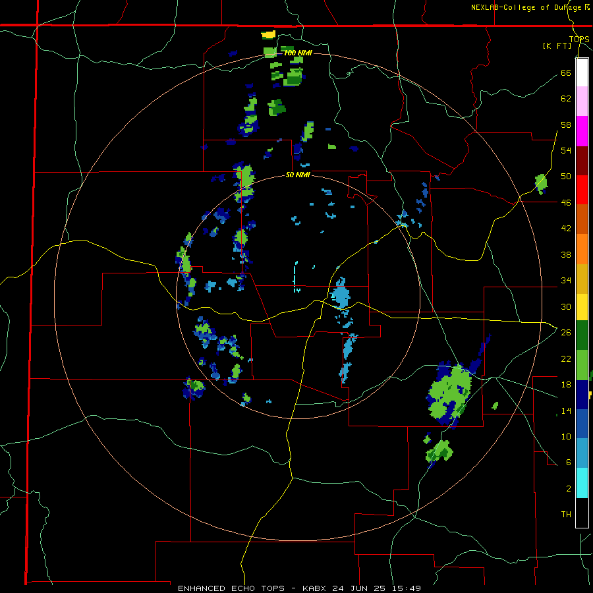This screenshot has height=593, width=593.
Task: Click the TH threshold legend label
Action: pos(566,515)
